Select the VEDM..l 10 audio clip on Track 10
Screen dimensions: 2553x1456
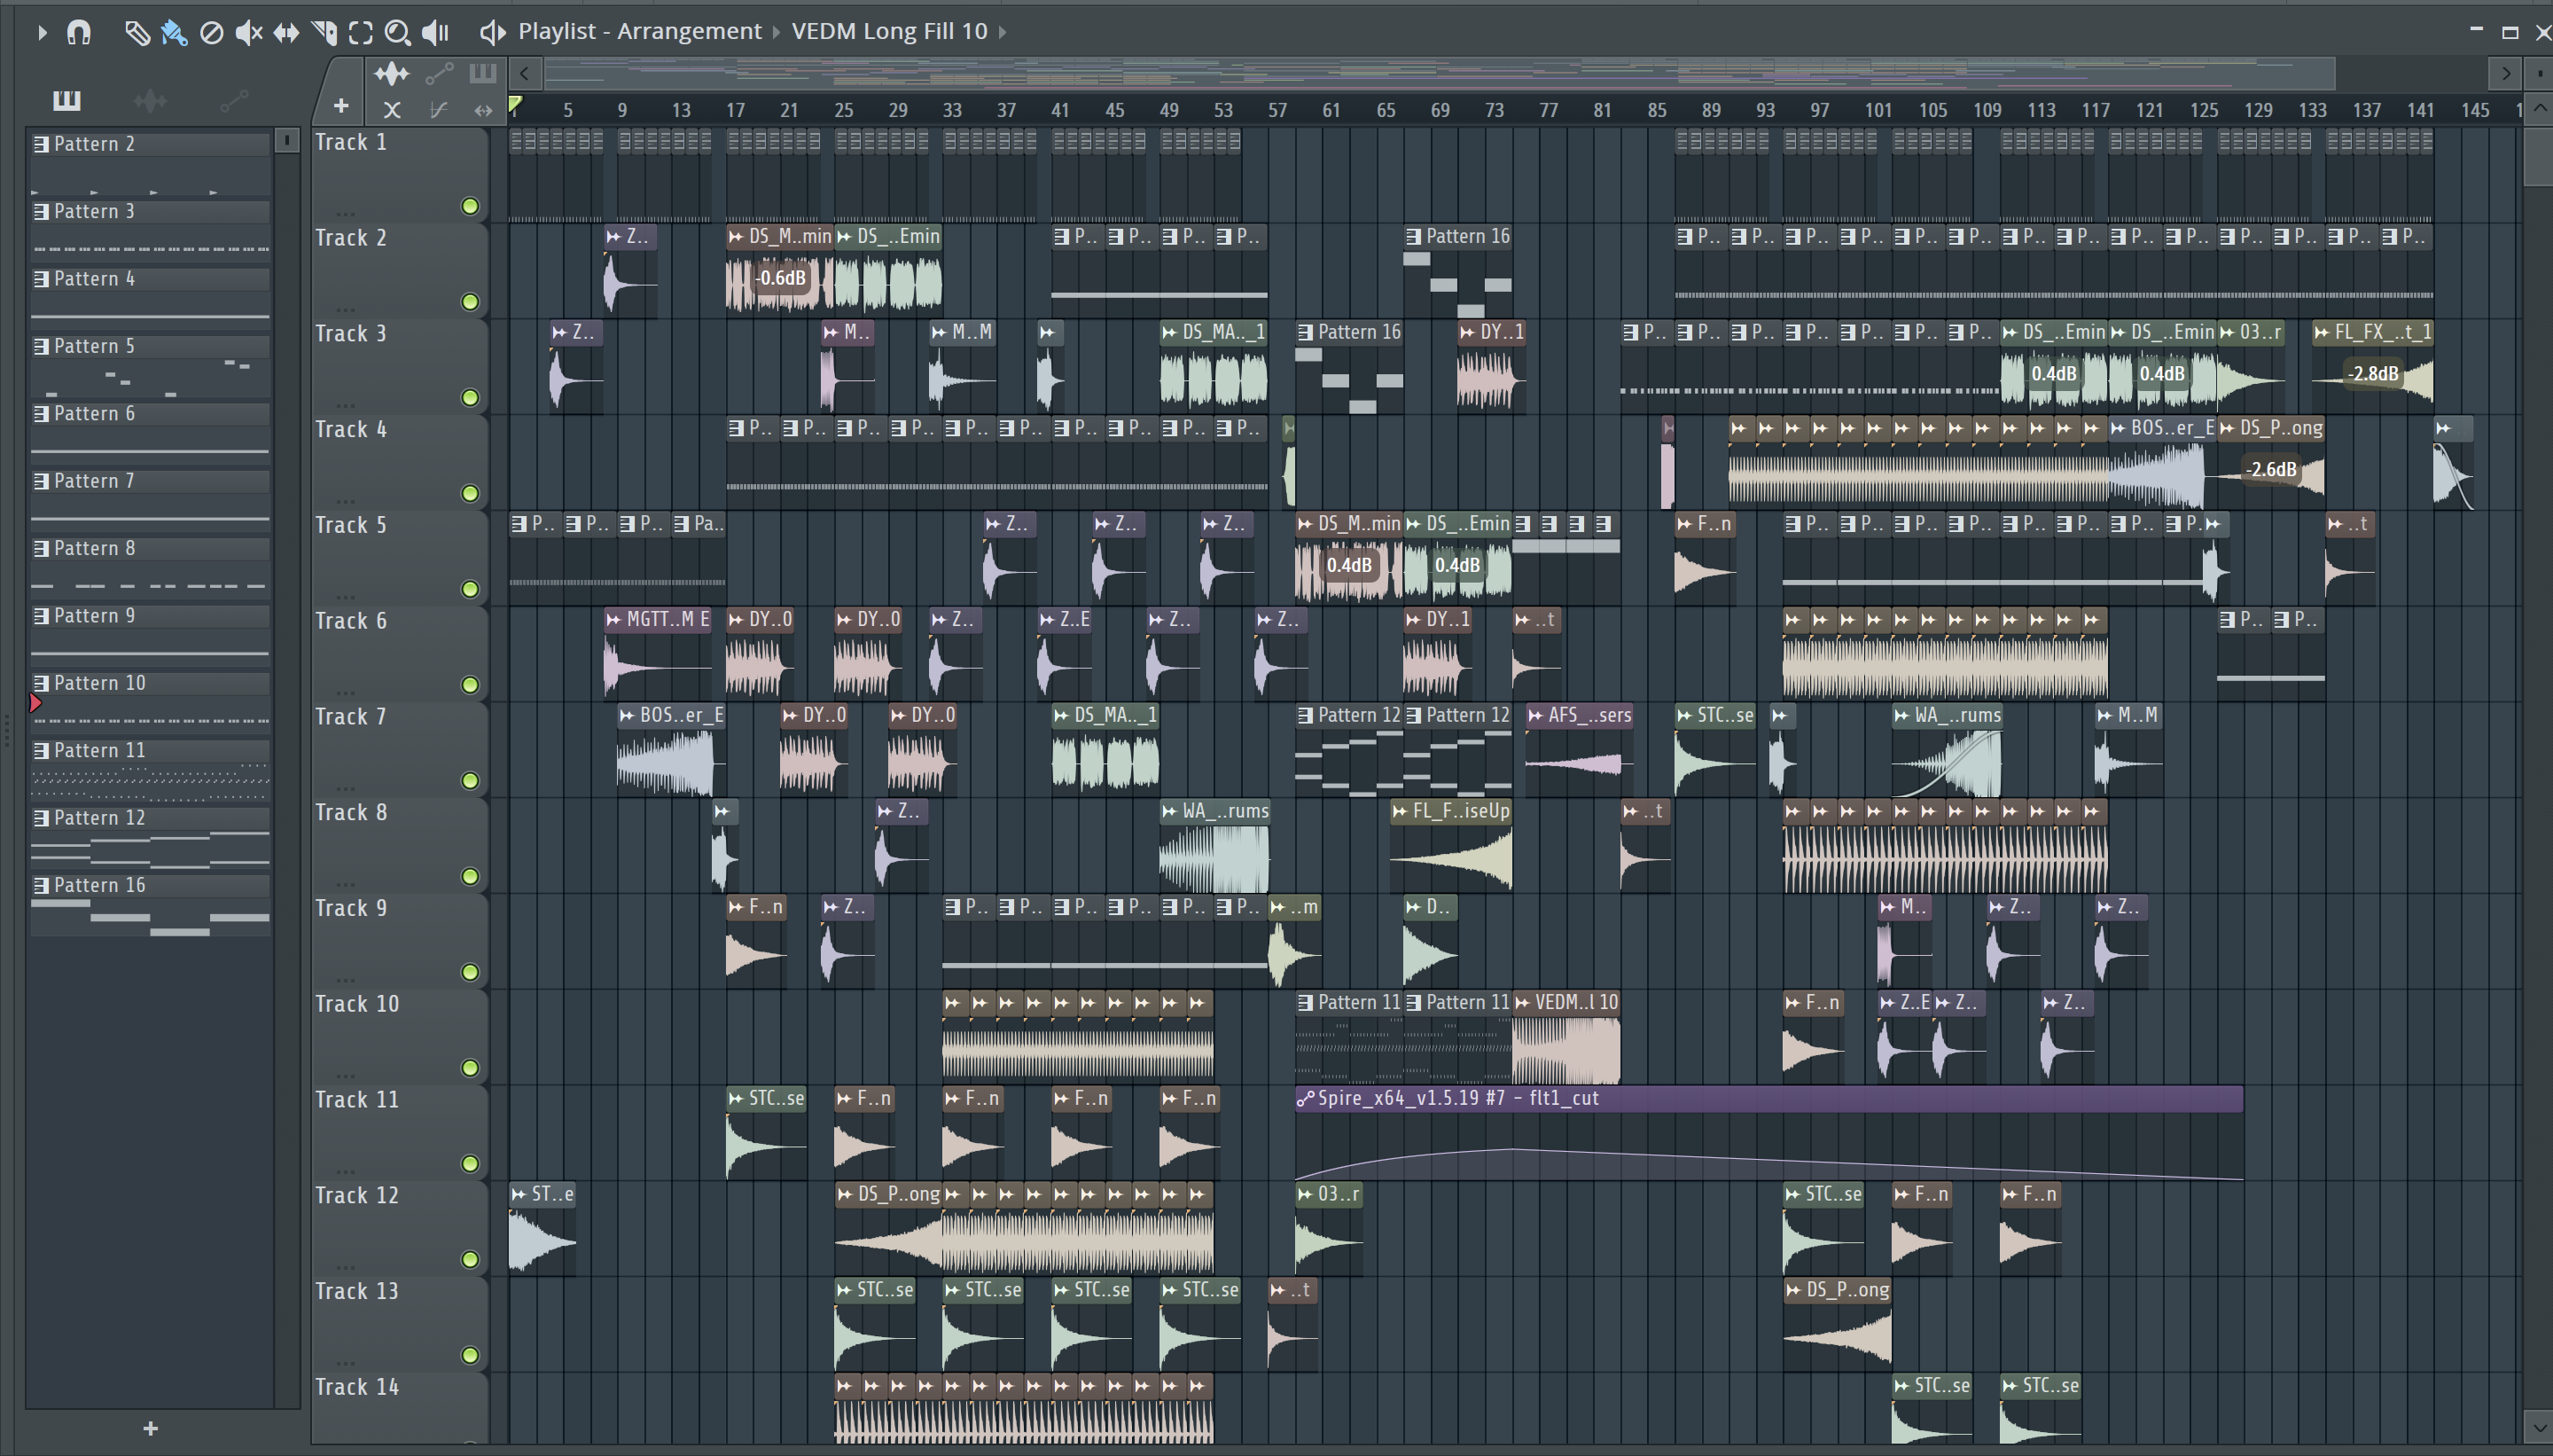(x=1565, y=1038)
